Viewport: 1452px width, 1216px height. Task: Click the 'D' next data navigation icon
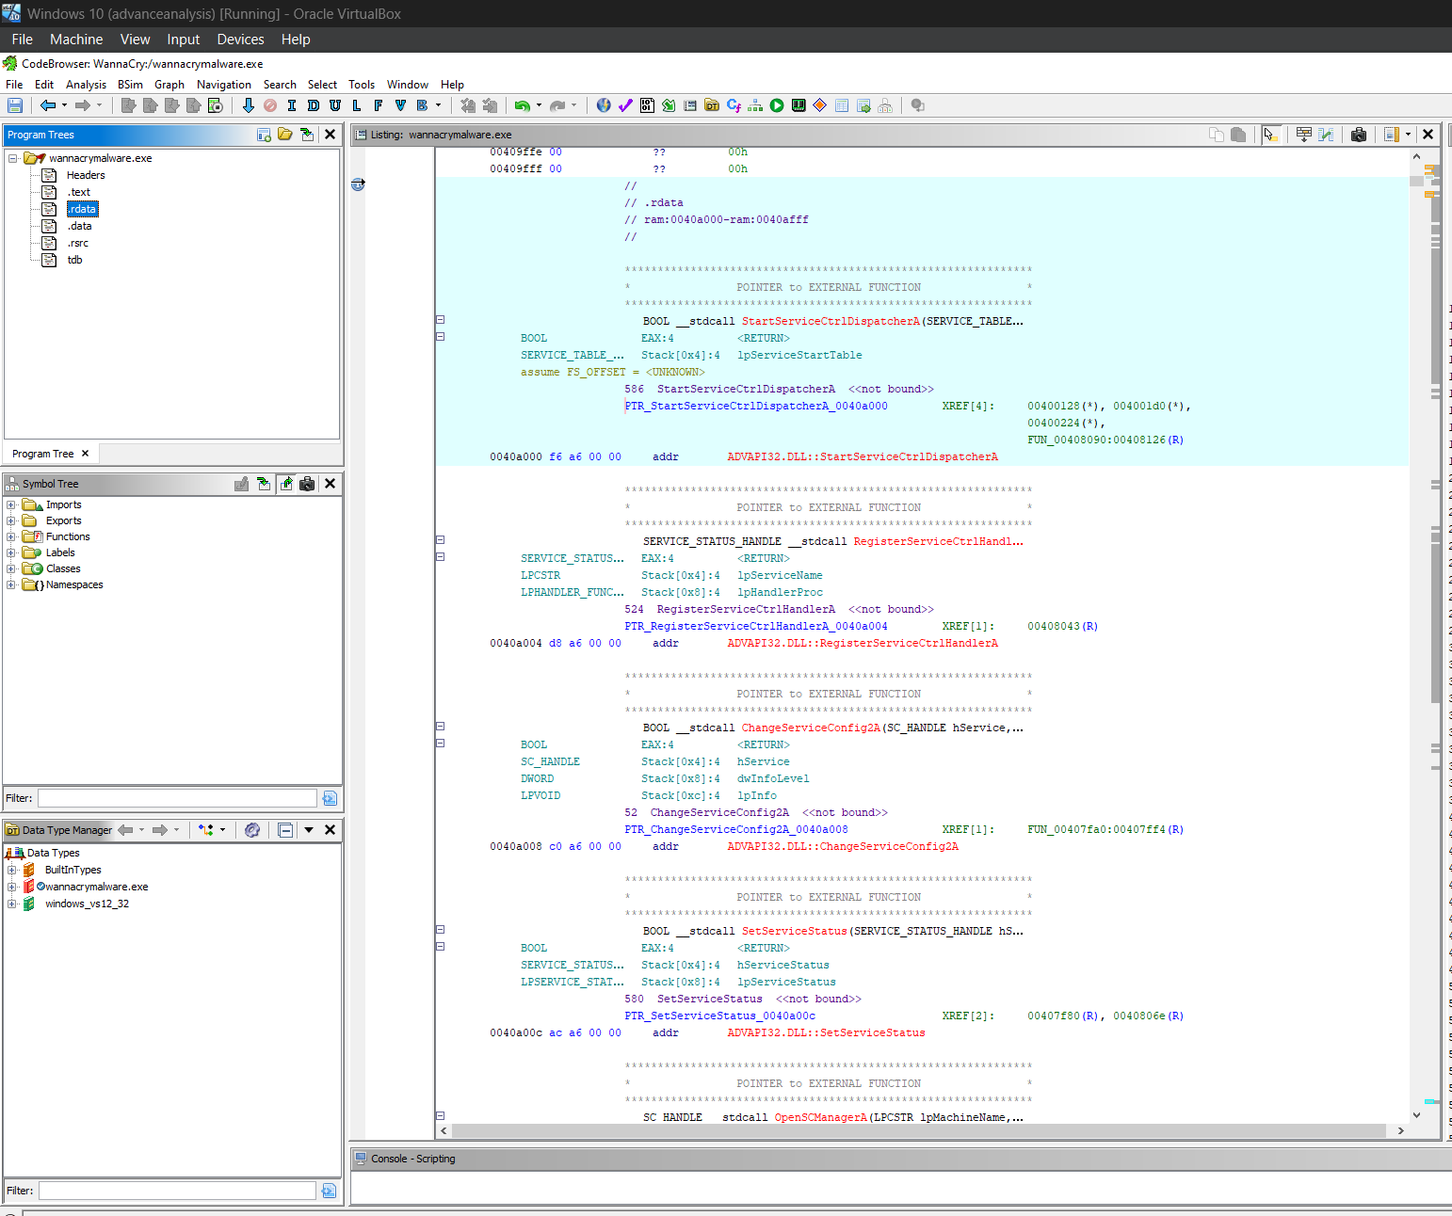[314, 105]
